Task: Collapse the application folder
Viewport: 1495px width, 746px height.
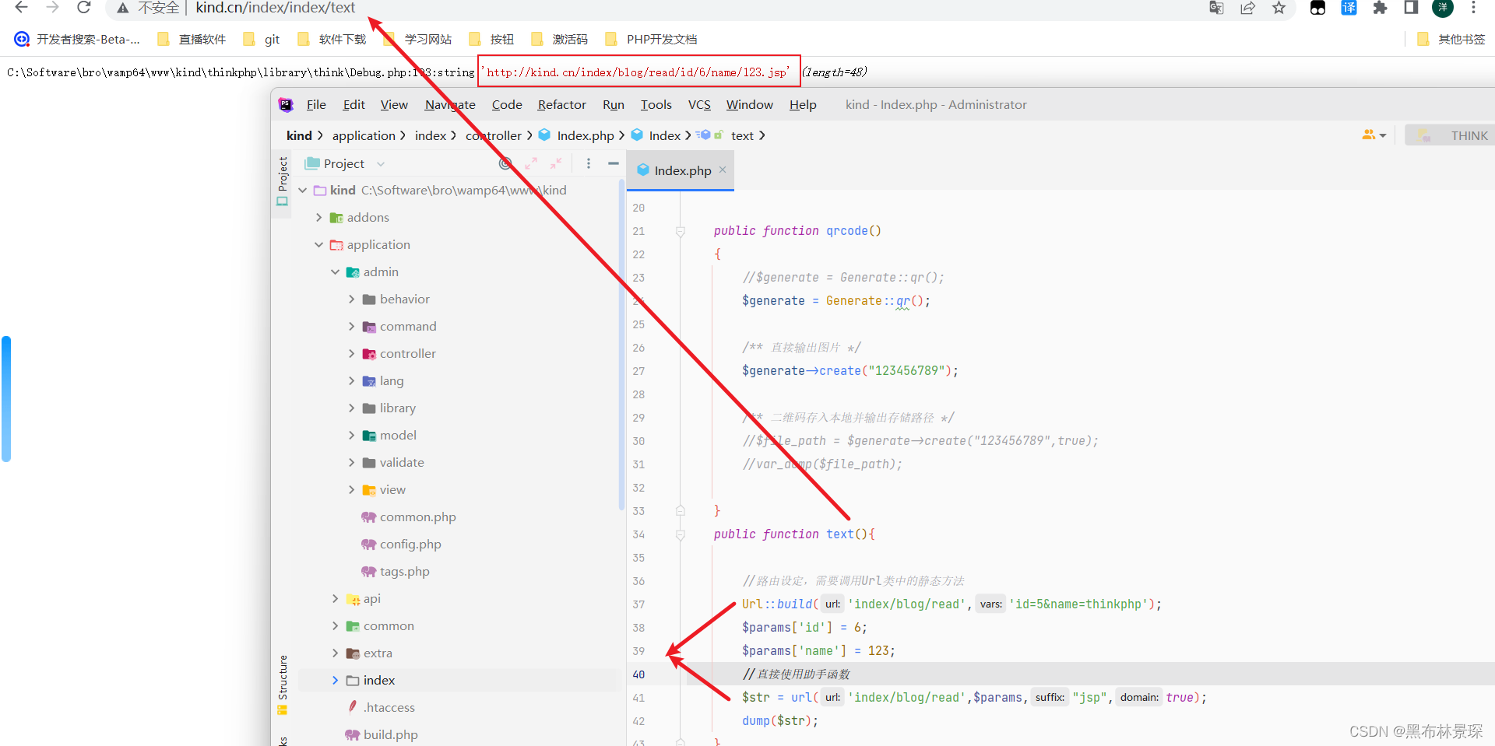Action: tap(318, 245)
